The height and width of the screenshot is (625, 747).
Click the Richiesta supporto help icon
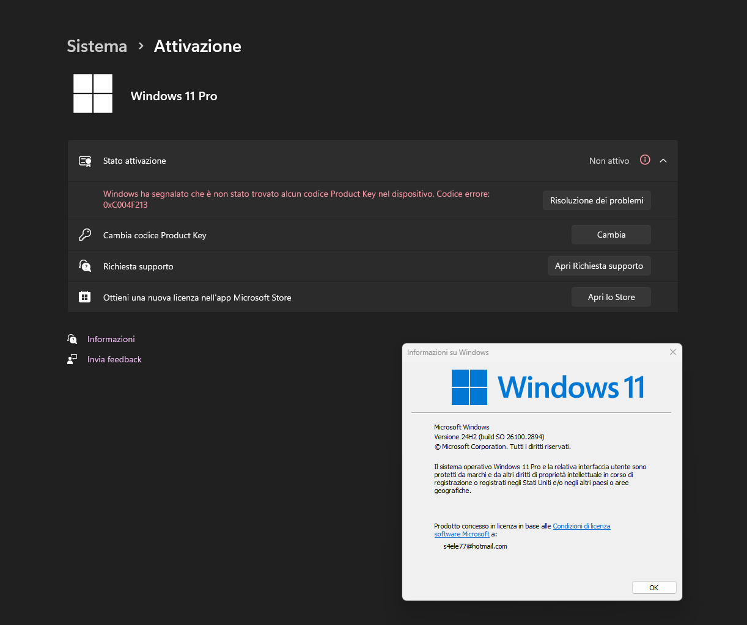85,266
